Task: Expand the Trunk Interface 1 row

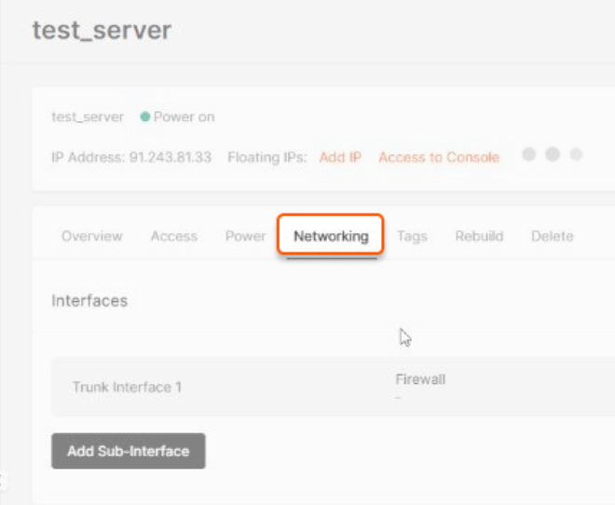Action: point(333,387)
